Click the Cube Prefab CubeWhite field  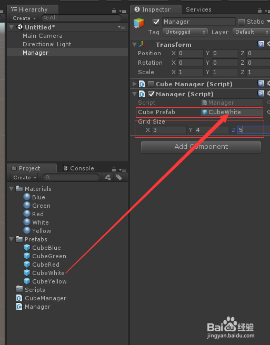pos(232,112)
